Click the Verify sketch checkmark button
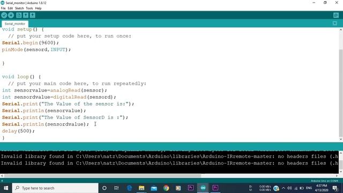 click(4, 15)
